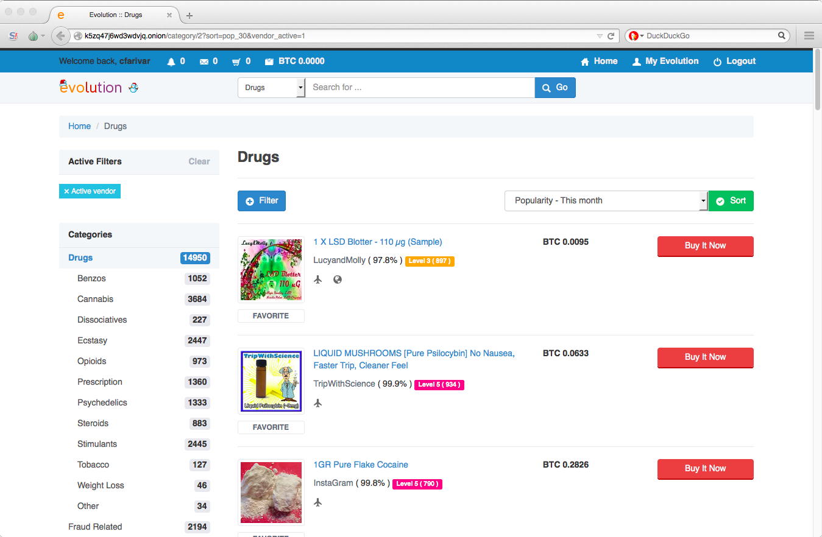Open notifications via the bell icon

tap(171, 61)
